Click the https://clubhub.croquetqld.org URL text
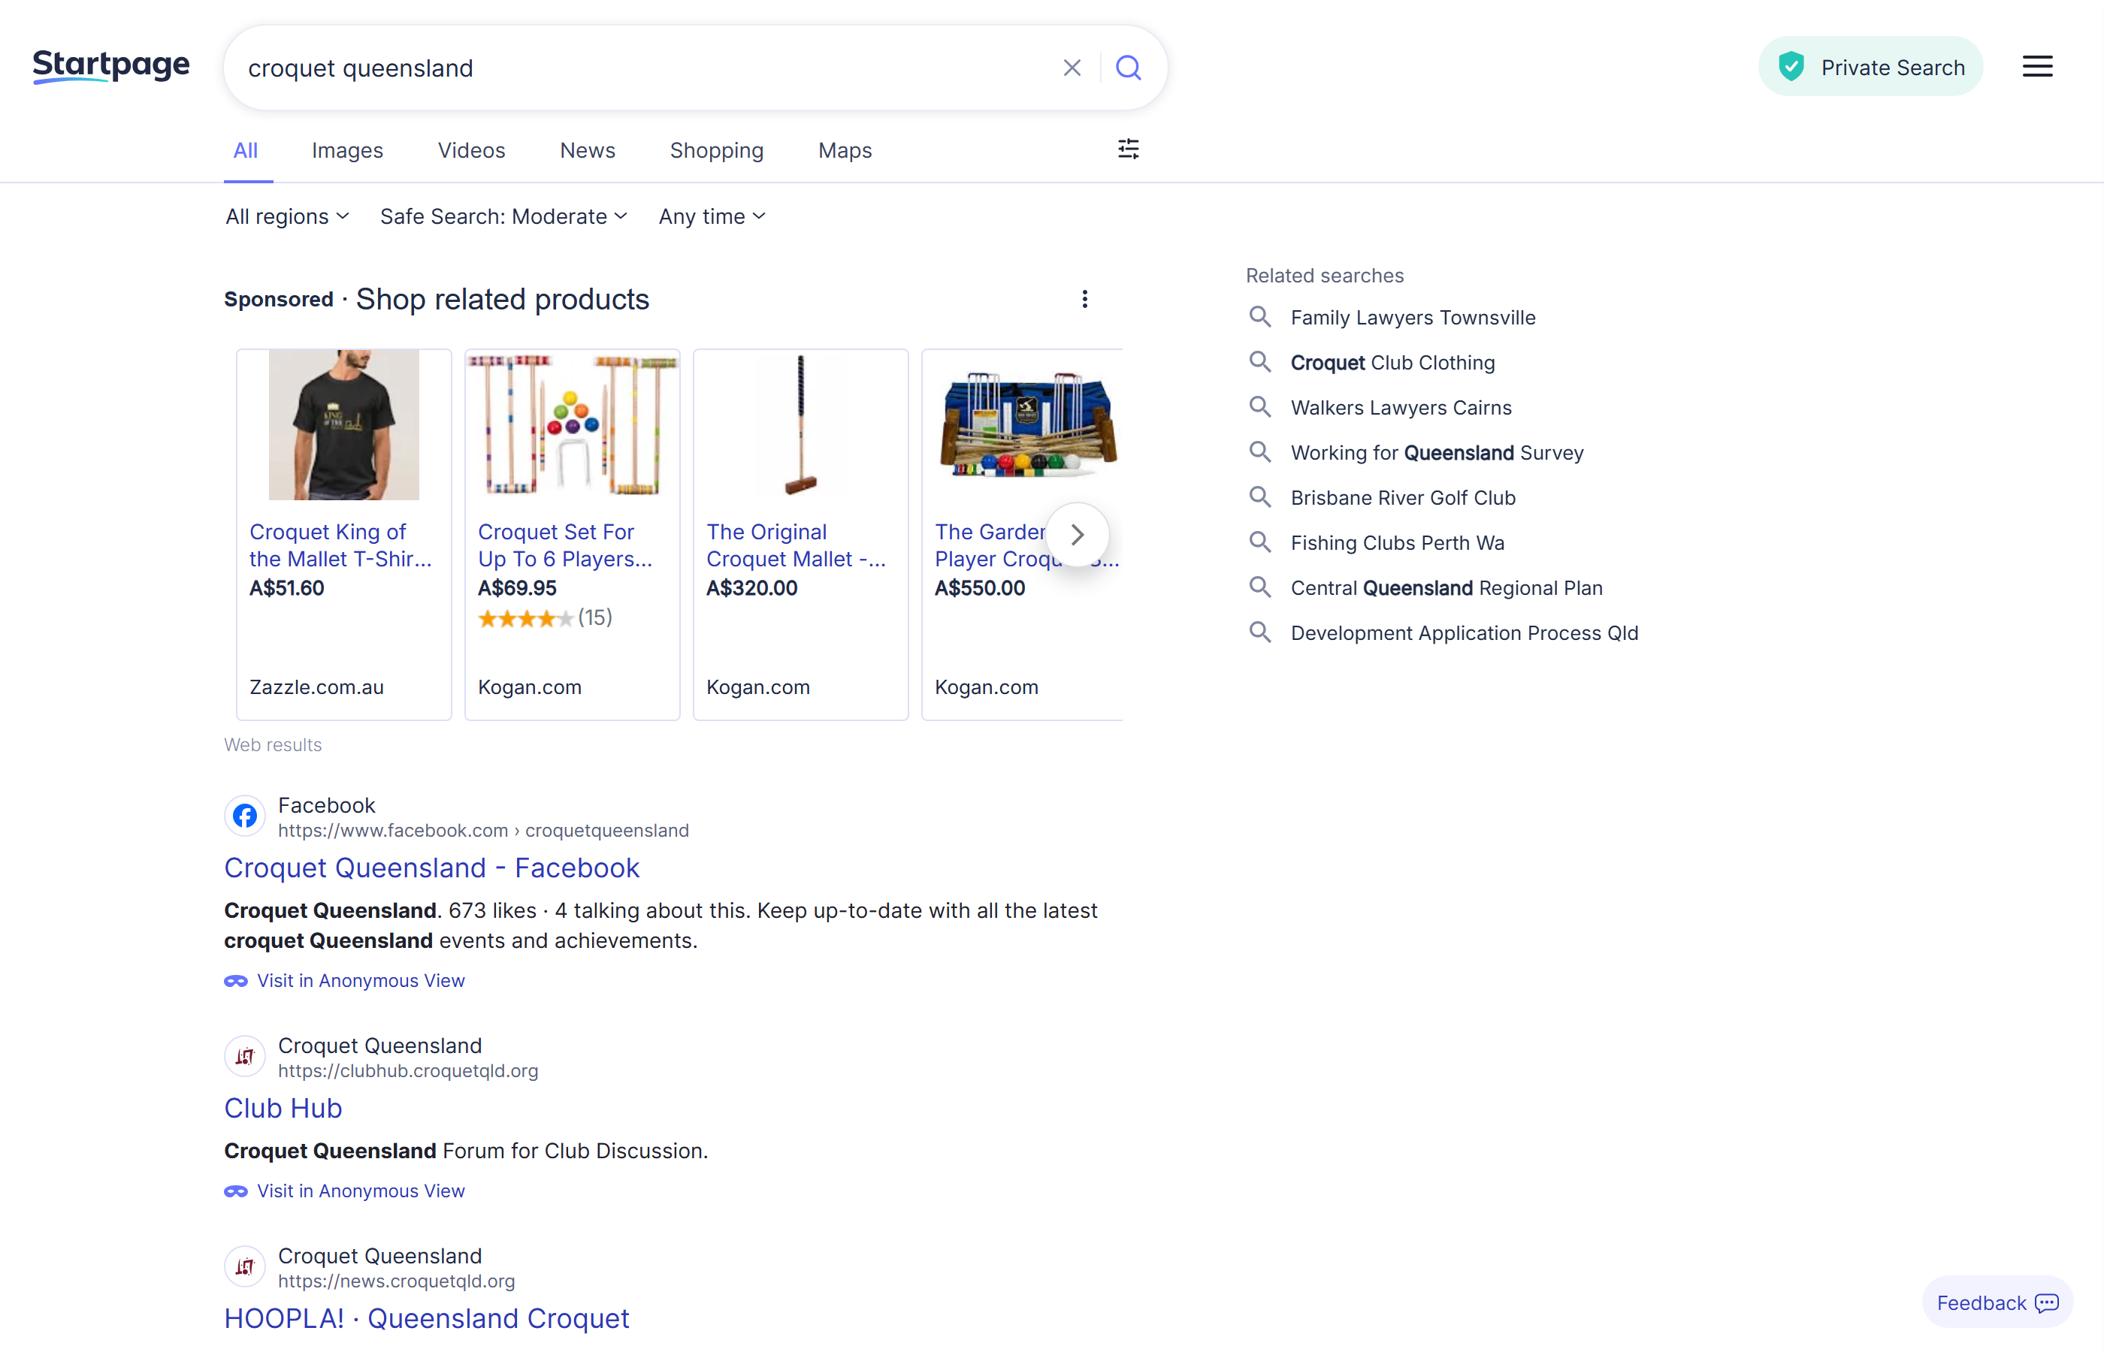The width and height of the screenshot is (2104, 1352). 408,1071
